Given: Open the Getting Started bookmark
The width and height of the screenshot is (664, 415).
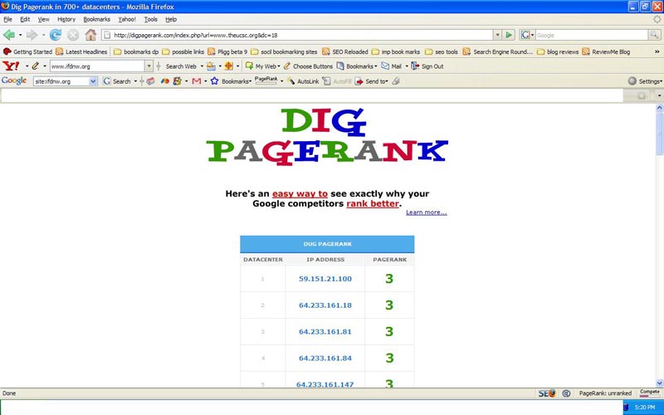Looking at the screenshot, I should pos(27,51).
